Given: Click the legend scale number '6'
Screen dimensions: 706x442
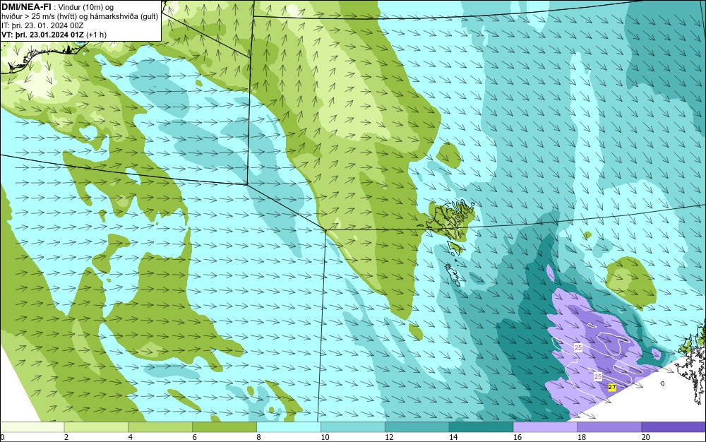Looking at the screenshot, I should point(195,437).
